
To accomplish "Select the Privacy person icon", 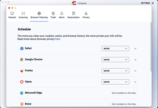I will pyautogui.click(x=86, y=13).
